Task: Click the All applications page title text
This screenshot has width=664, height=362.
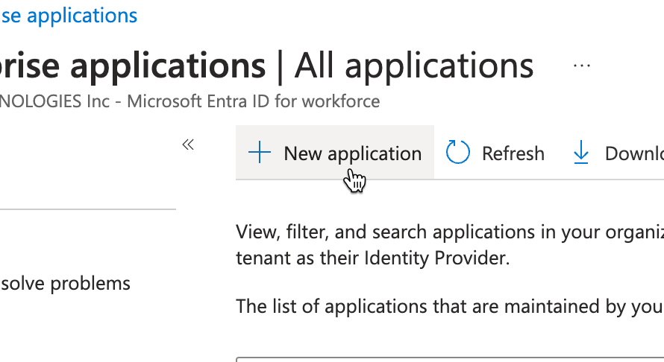Action: point(414,66)
